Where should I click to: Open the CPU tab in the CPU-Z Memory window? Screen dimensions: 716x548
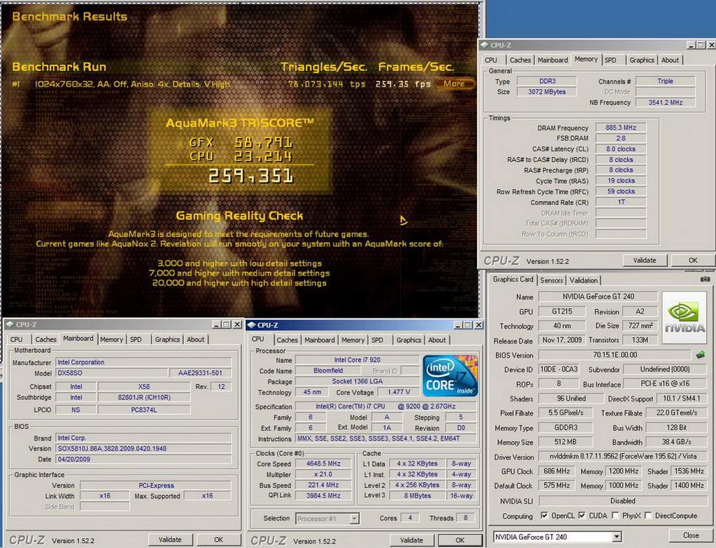click(x=491, y=60)
